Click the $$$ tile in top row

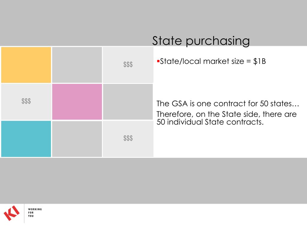[128, 65]
